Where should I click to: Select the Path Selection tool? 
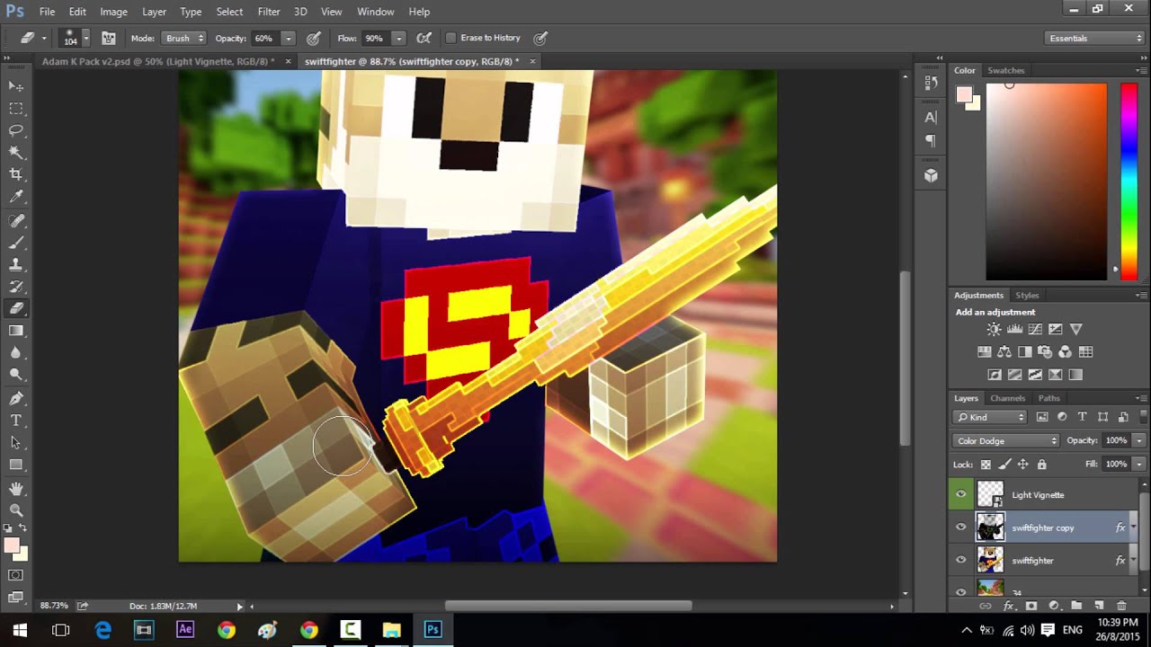16,443
